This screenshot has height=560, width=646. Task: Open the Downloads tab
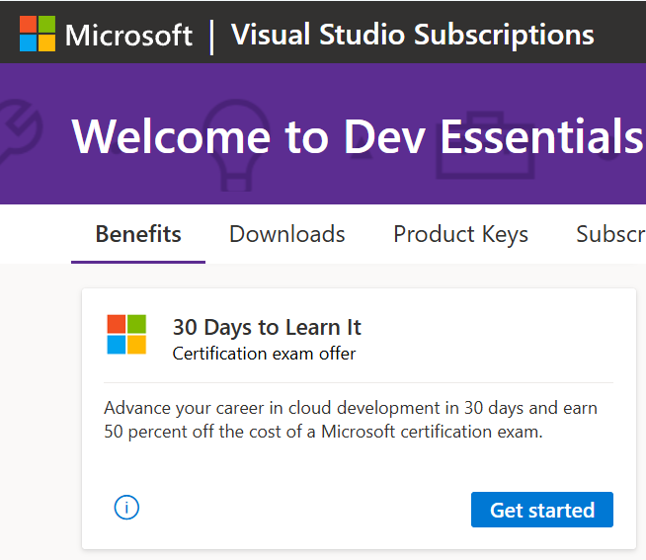pyautogui.click(x=287, y=234)
